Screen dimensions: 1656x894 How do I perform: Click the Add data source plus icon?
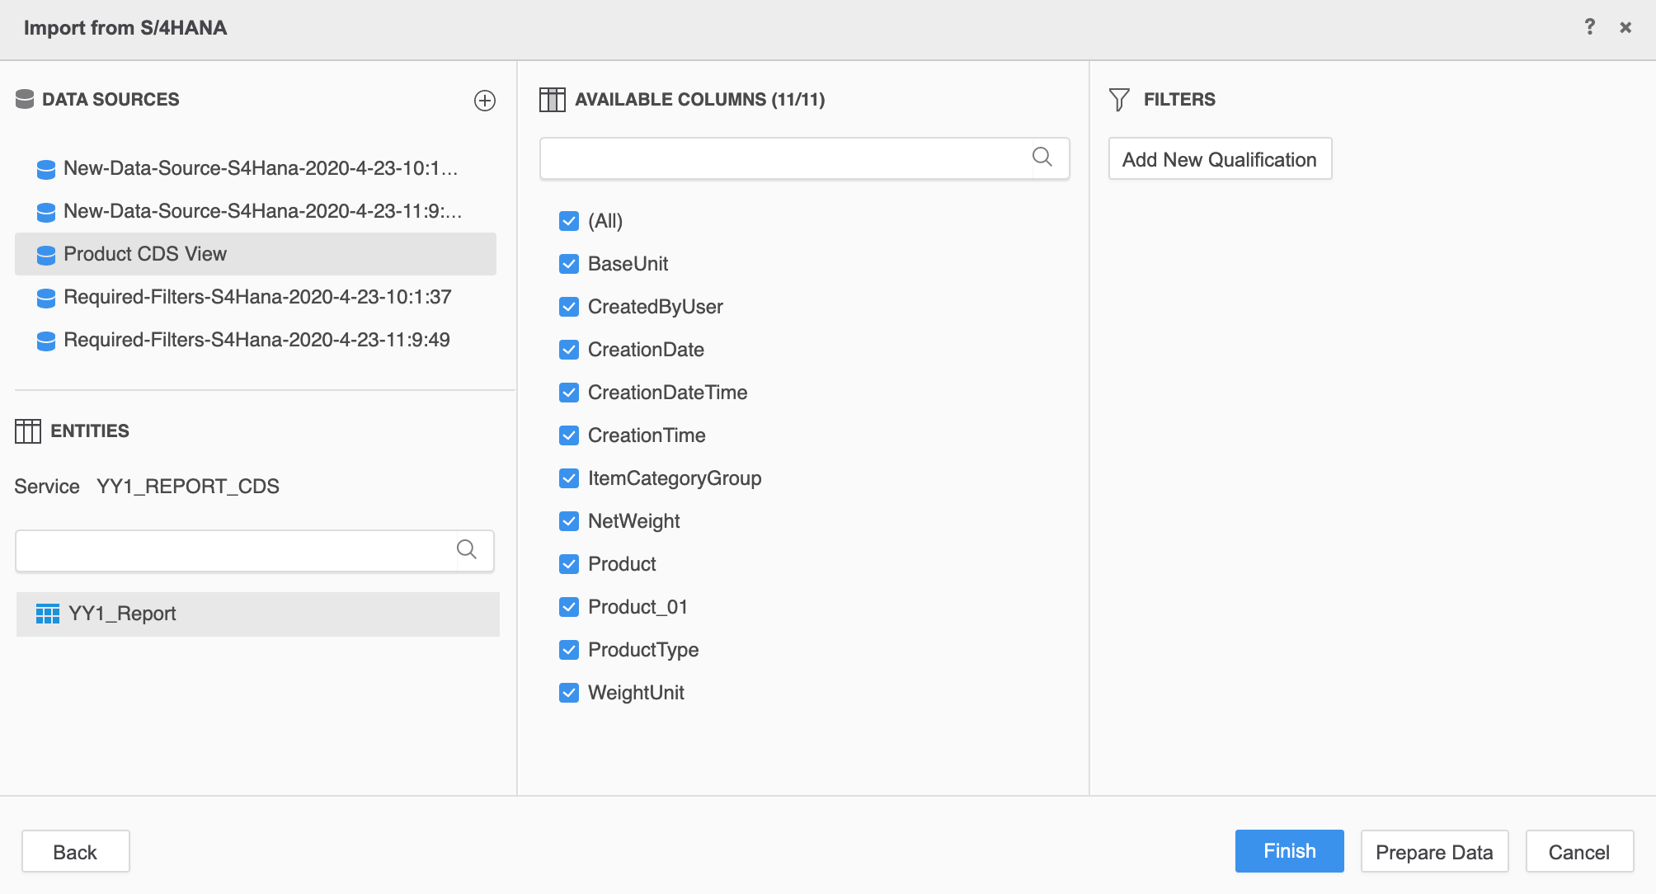coord(484,101)
